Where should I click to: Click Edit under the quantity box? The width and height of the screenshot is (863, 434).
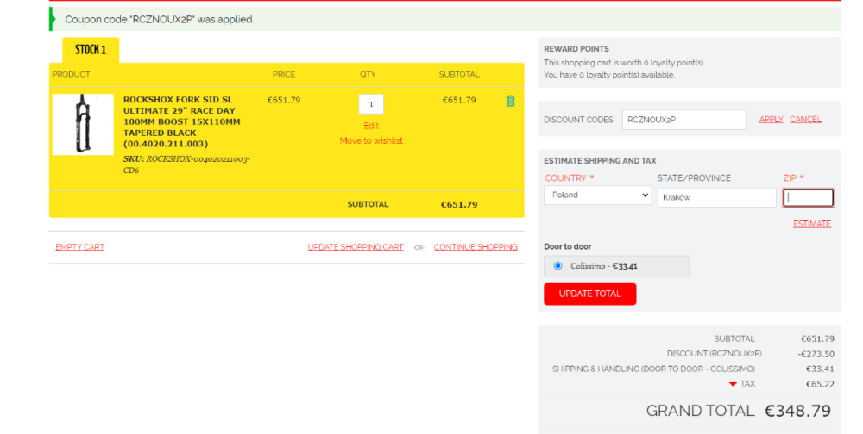[371, 126]
